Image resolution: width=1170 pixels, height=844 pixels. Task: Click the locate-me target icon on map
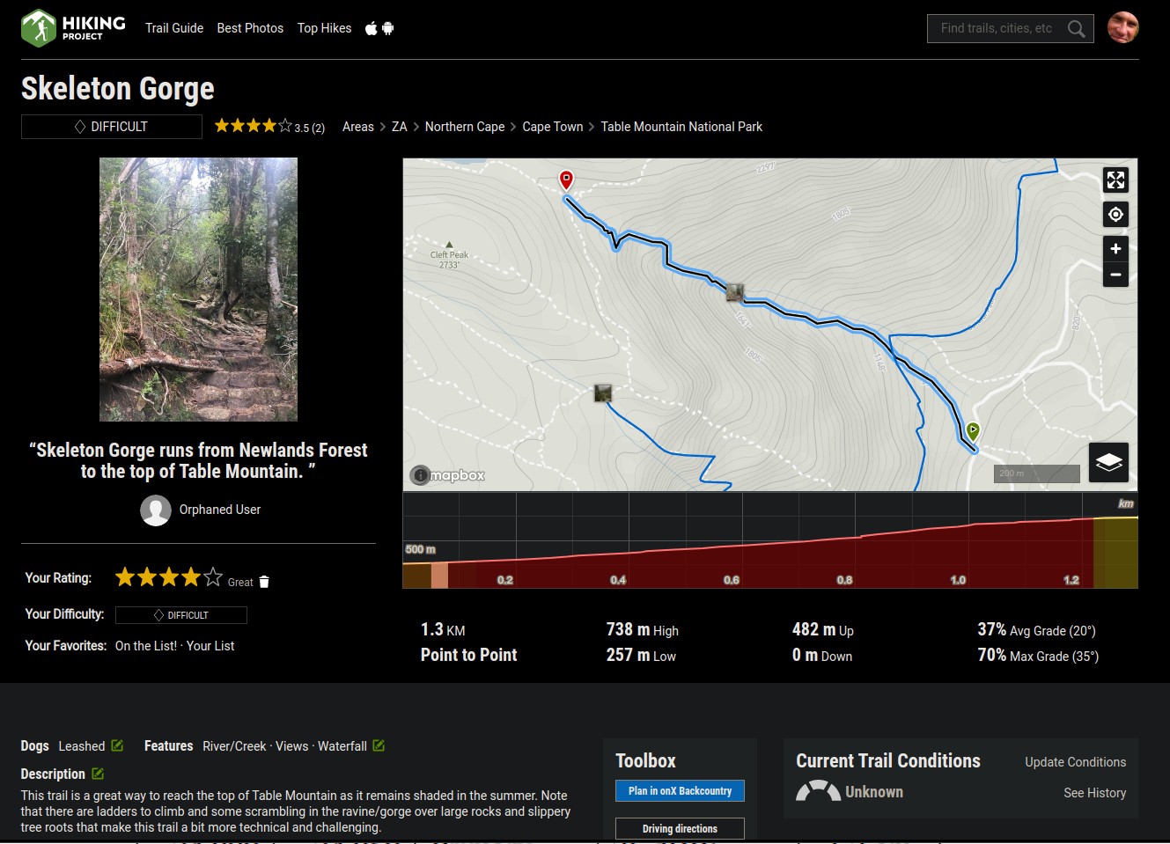pyautogui.click(x=1115, y=215)
